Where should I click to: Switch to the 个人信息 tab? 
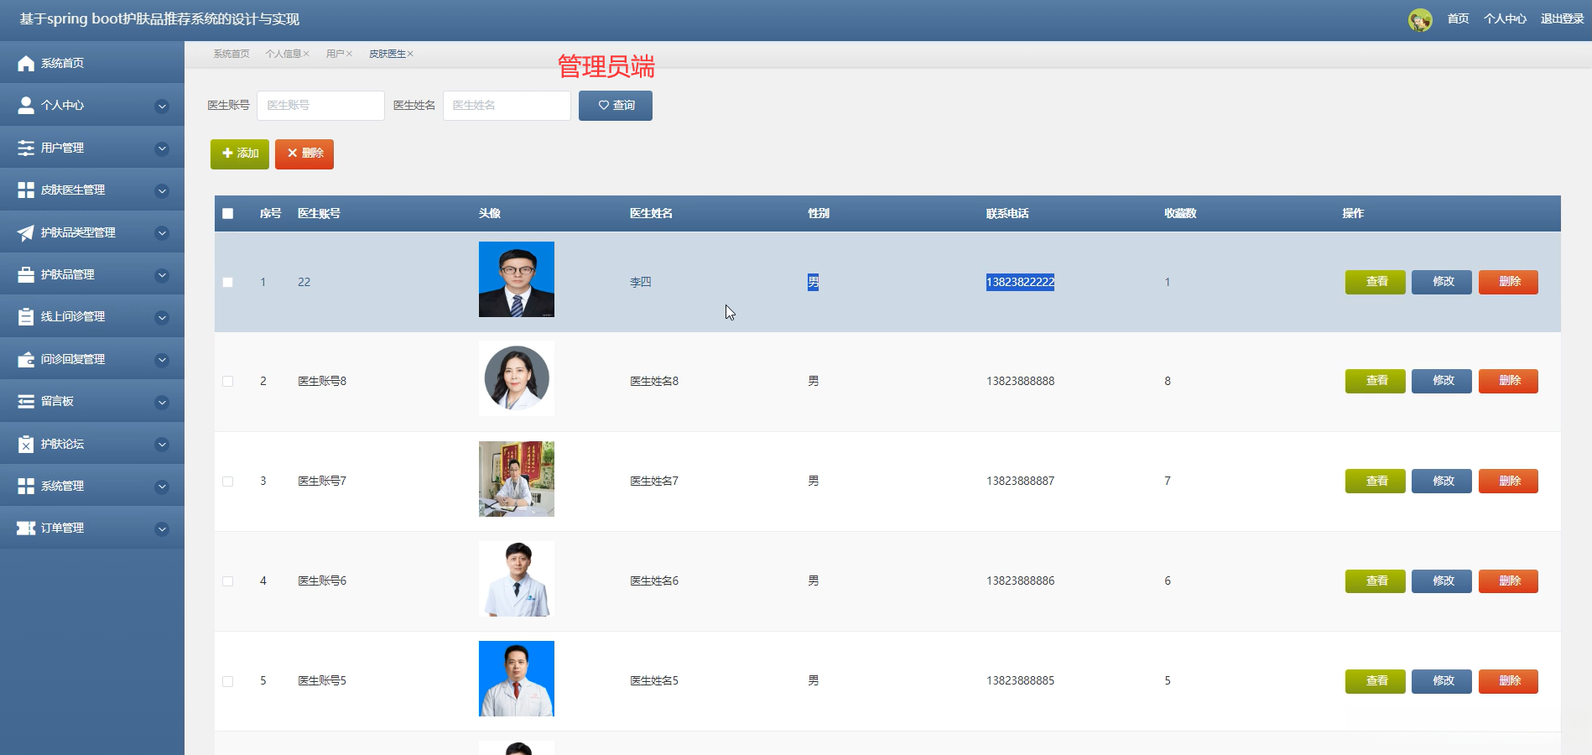click(284, 54)
